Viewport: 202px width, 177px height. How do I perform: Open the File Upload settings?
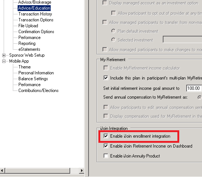pos(28,26)
